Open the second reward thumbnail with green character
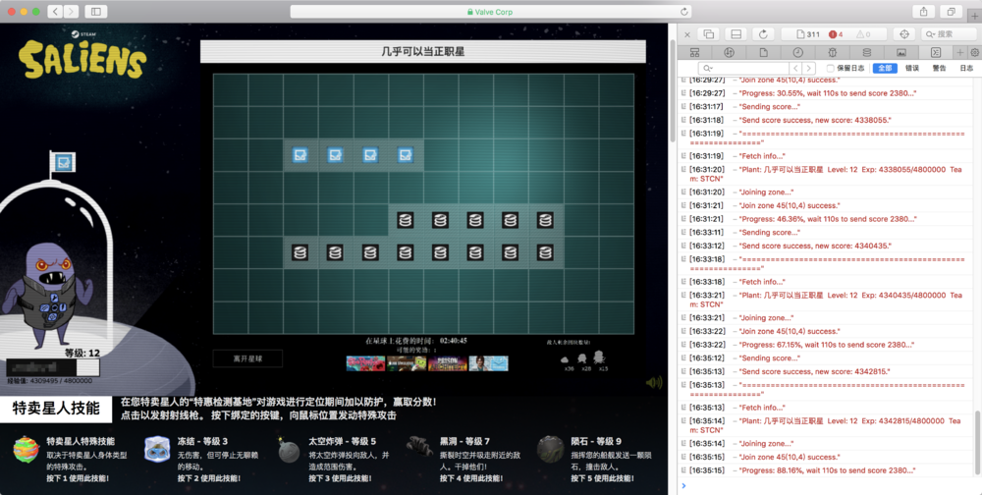This screenshot has width=982, height=495. pos(407,363)
